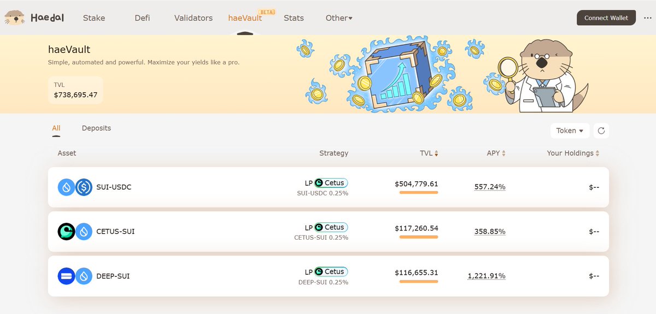Click the SUI droplet icon in SUI-USDC row
This screenshot has width=656, height=314.
click(67, 187)
